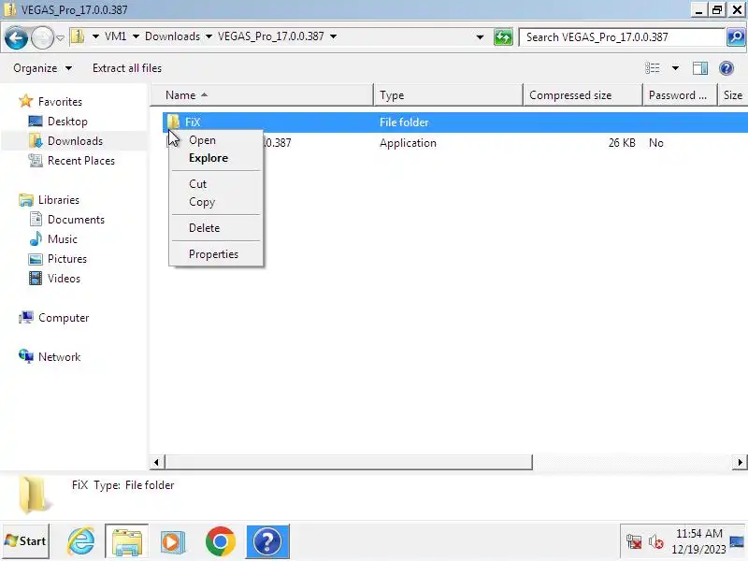The width and height of the screenshot is (748, 561).
Task: Open the address bar history dropdown
Action: coord(480,37)
